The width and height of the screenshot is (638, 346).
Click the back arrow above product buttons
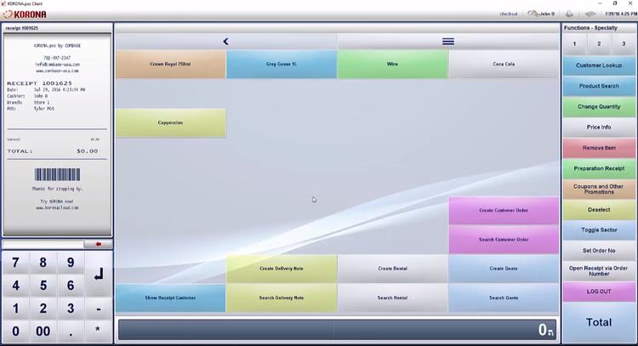[225, 41]
